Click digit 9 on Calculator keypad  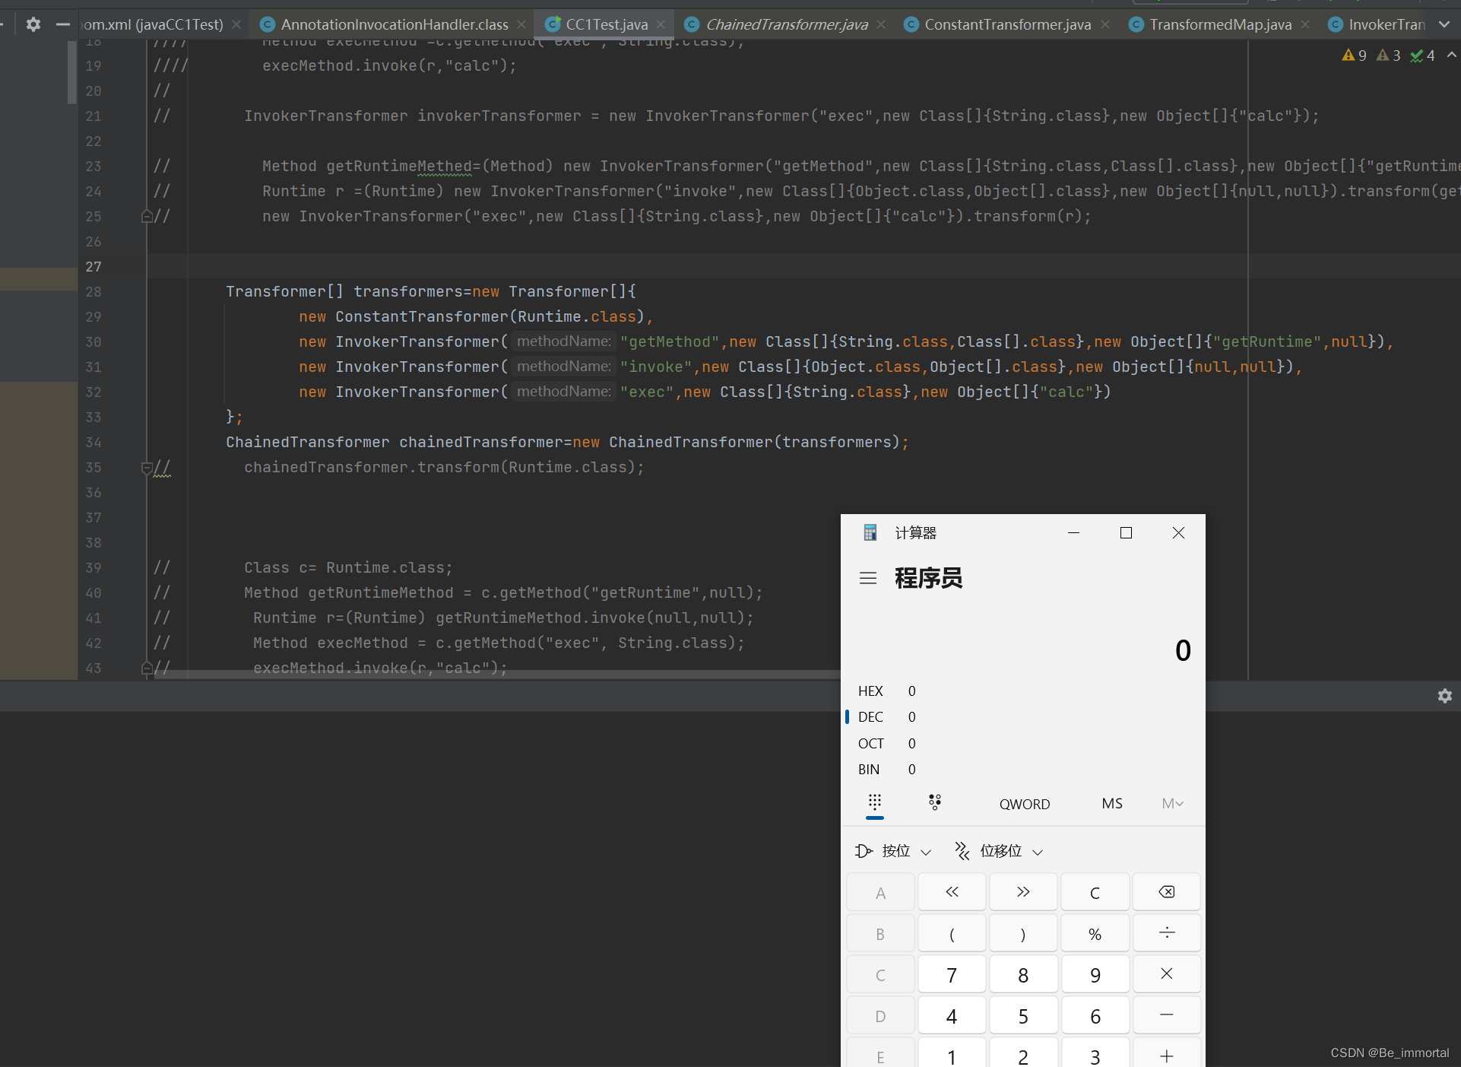pos(1095,974)
